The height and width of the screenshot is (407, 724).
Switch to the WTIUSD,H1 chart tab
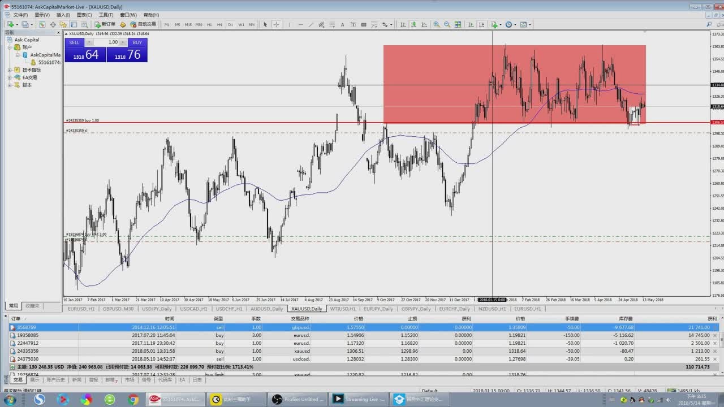click(x=343, y=309)
